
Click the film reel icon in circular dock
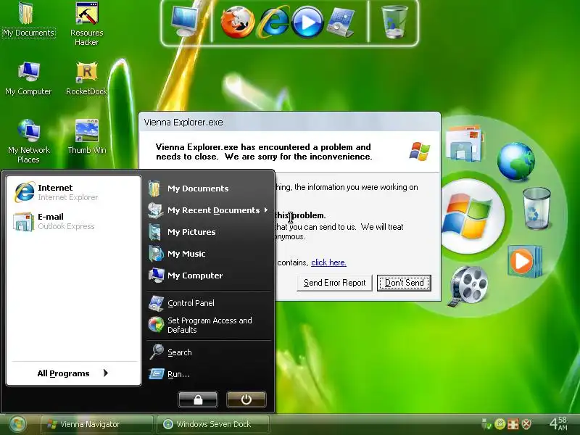click(x=468, y=286)
